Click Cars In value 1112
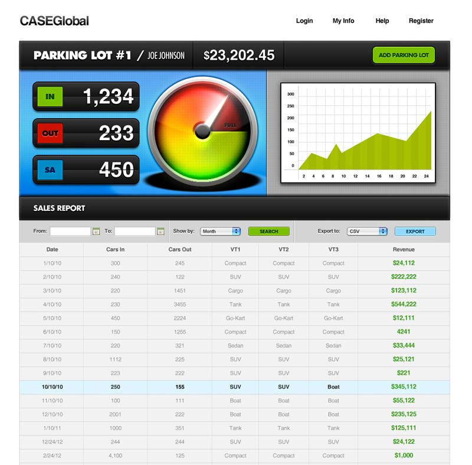472x465 pixels. [115, 359]
